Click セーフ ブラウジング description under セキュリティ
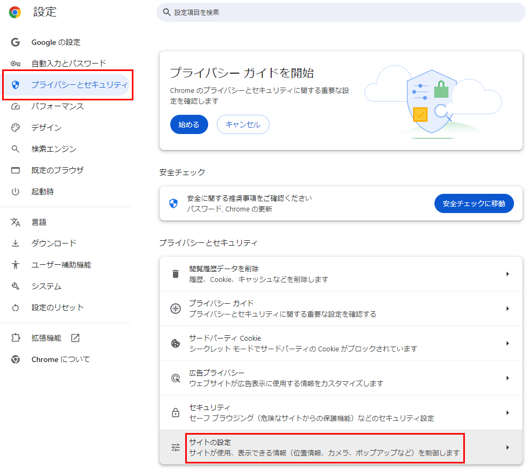The height and width of the screenshot is (472, 530). pos(311,418)
